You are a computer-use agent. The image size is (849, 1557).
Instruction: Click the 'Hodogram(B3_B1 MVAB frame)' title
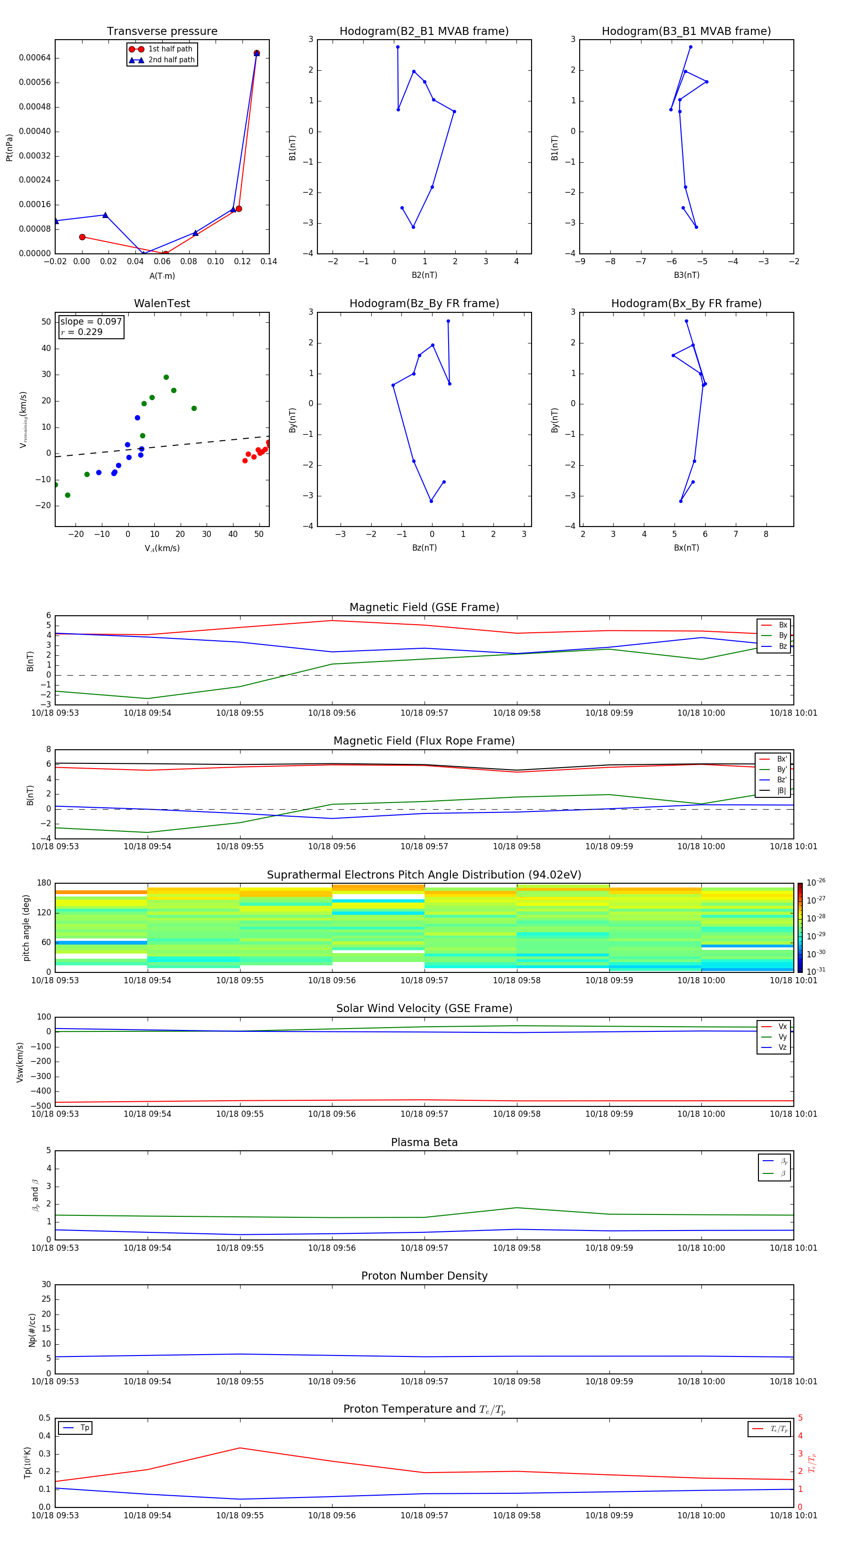point(686,32)
